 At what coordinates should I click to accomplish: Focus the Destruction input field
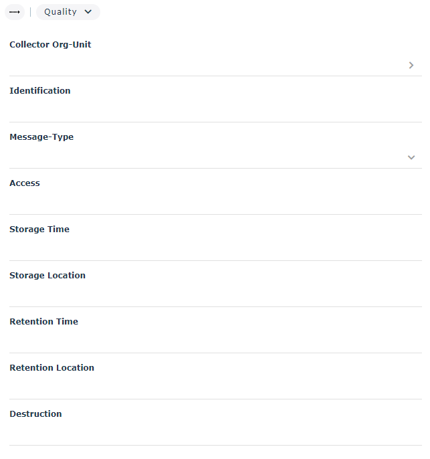pos(214,434)
